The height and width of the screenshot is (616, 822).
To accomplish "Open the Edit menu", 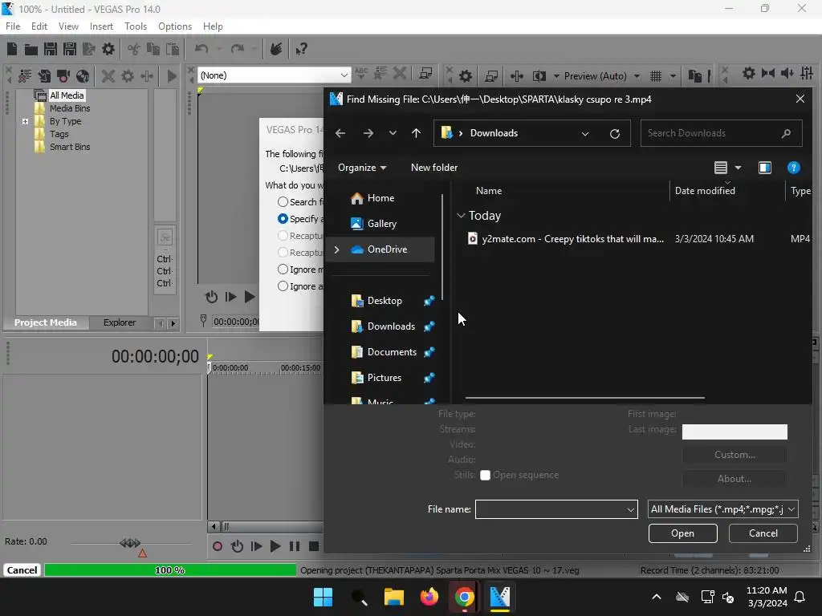I will pyautogui.click(x=39, y=26).
